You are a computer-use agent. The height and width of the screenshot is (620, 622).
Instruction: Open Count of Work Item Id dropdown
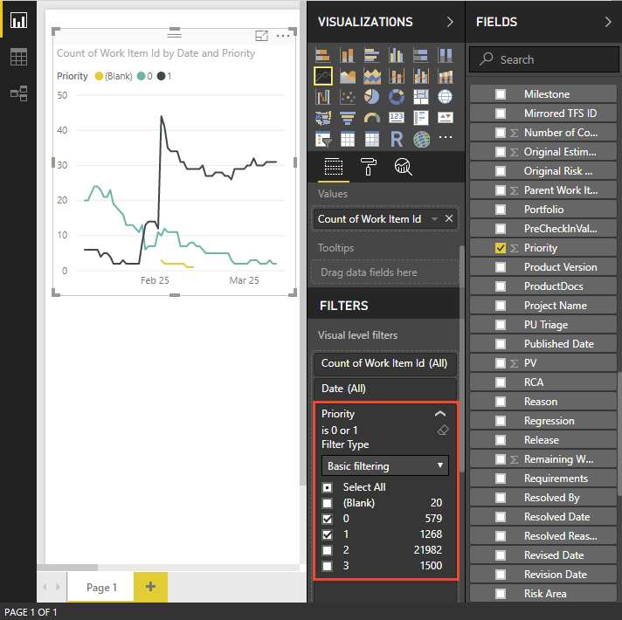pyautogui.click(x=434, y=219)
